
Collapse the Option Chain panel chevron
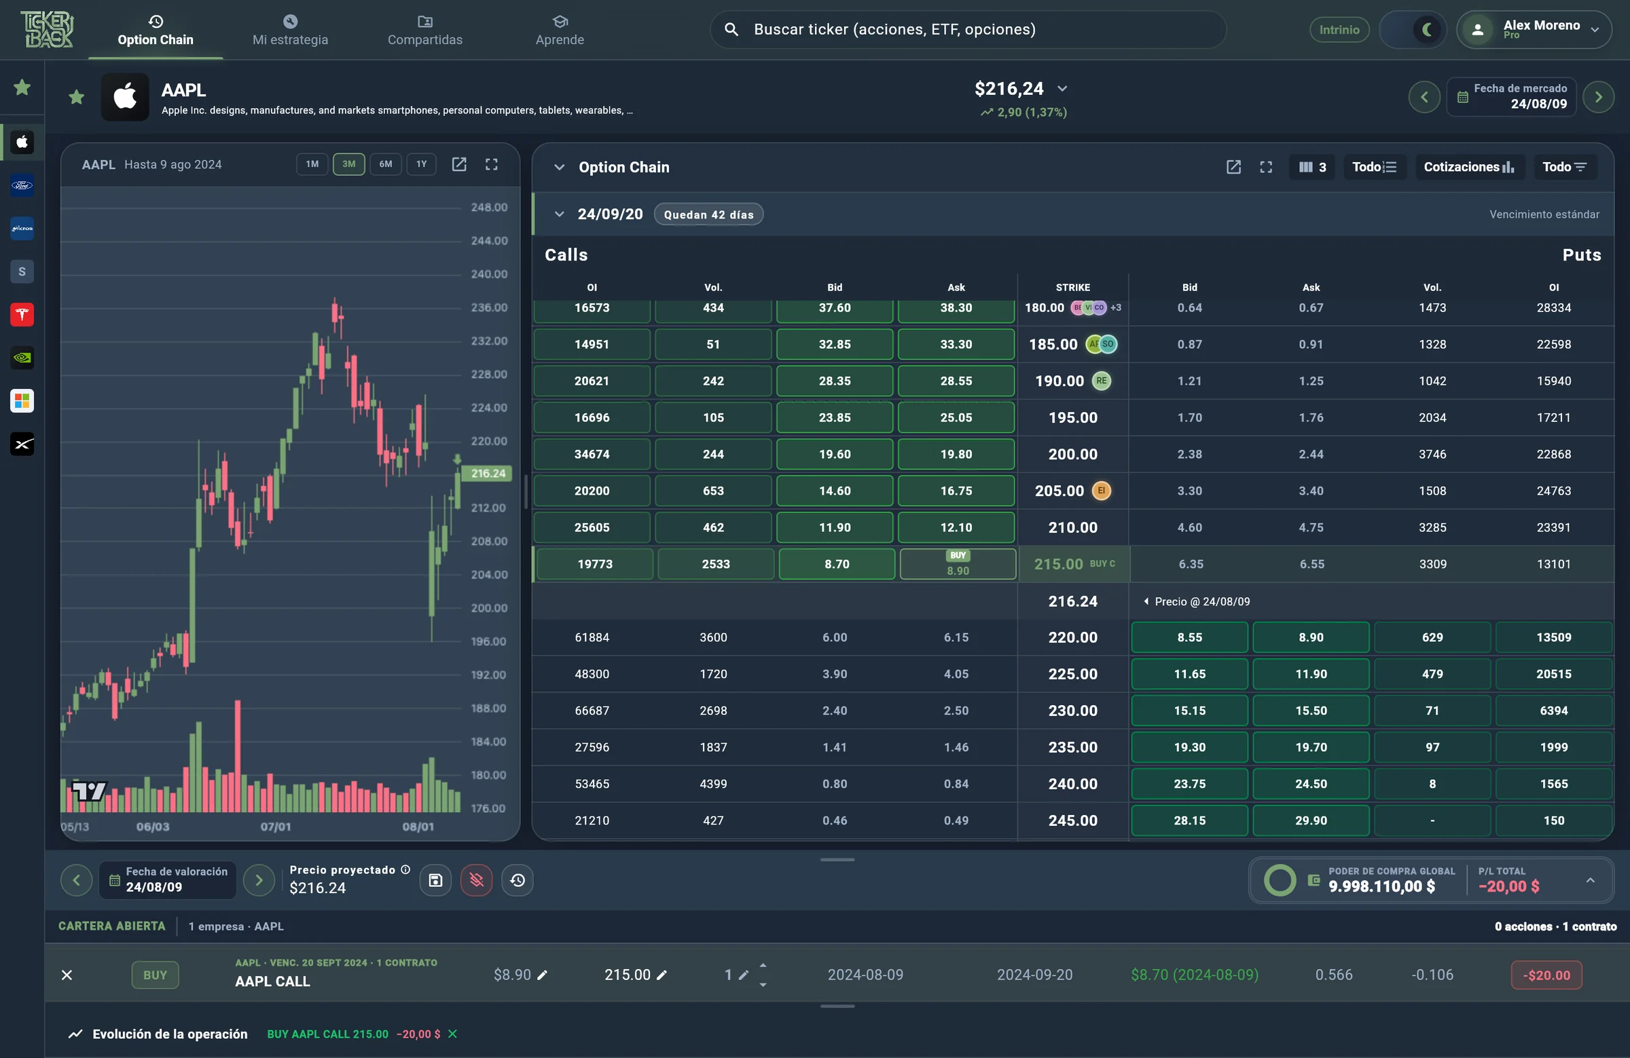point(560,167)
